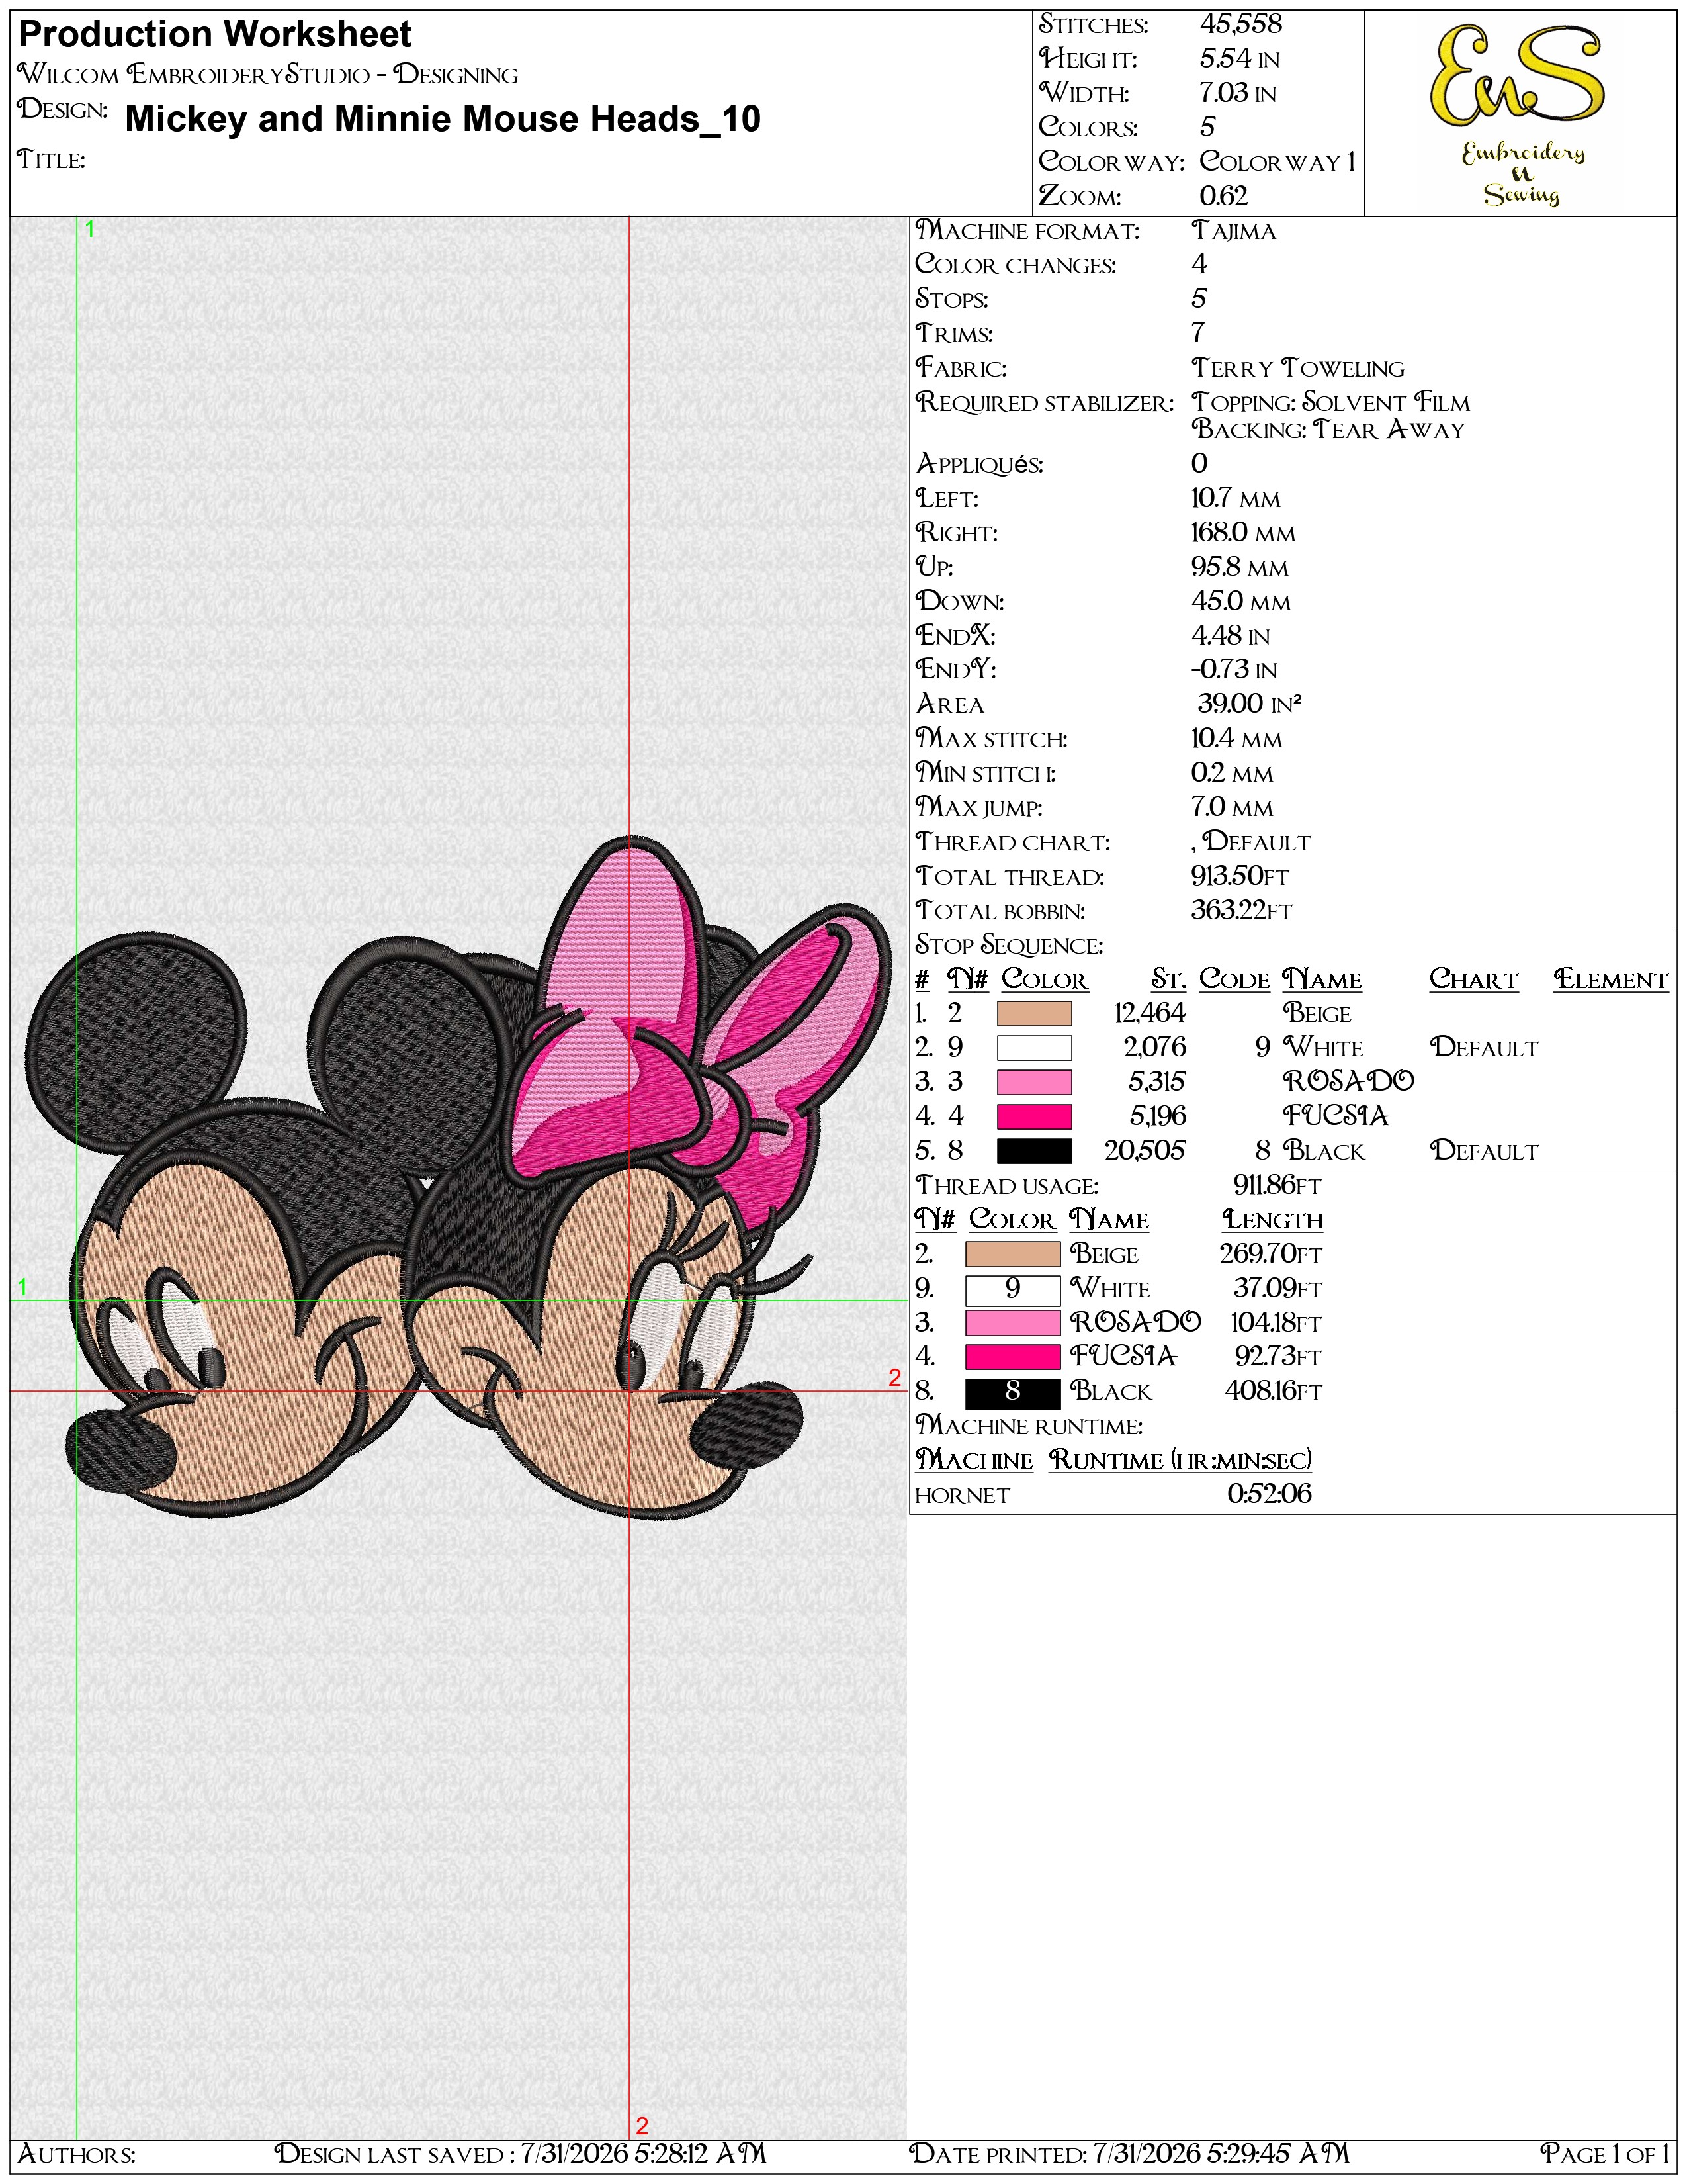Click the Black stitch count 20,505
Viewport: 1687px width, 2184px height.
(x=1145, y=1151)
